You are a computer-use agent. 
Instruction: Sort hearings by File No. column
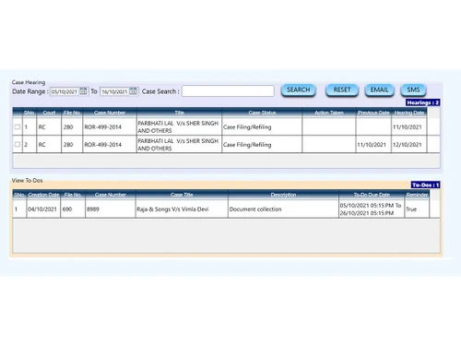(72, 113)
